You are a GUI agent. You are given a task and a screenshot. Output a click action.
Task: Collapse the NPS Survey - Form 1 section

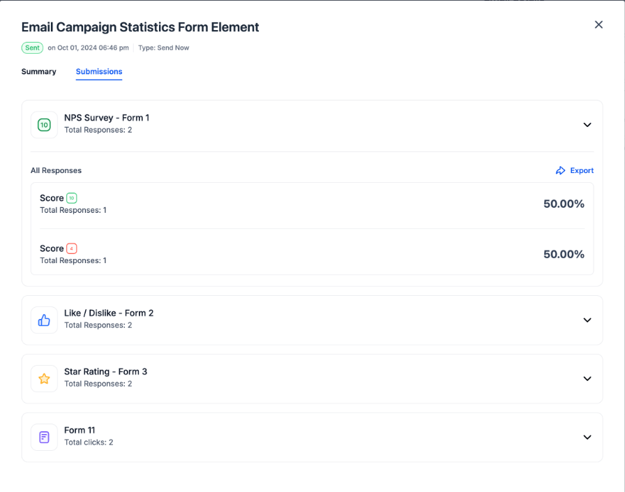(x=587, y=125)
